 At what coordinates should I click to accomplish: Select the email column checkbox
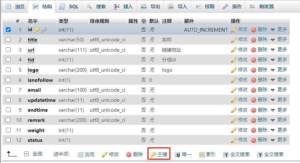point(8,90)
